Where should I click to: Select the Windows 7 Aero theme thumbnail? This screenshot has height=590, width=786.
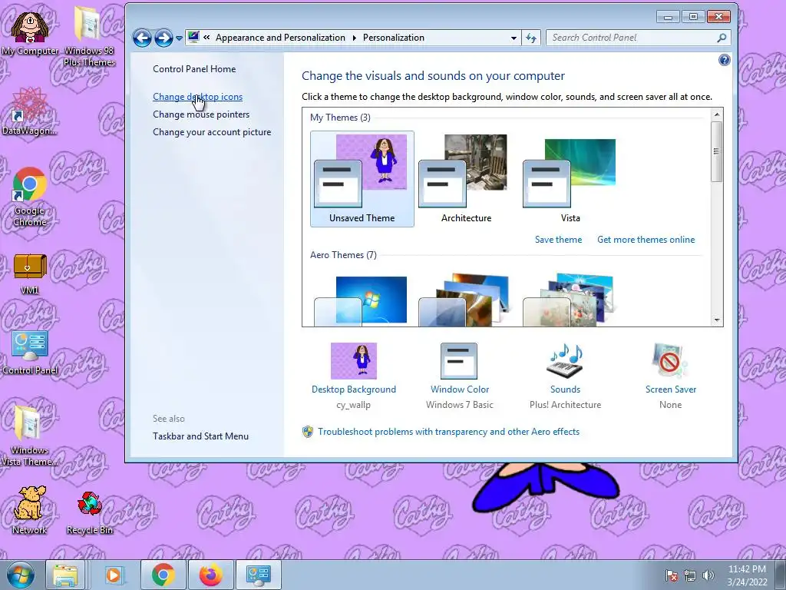click(x=361, y=300)
